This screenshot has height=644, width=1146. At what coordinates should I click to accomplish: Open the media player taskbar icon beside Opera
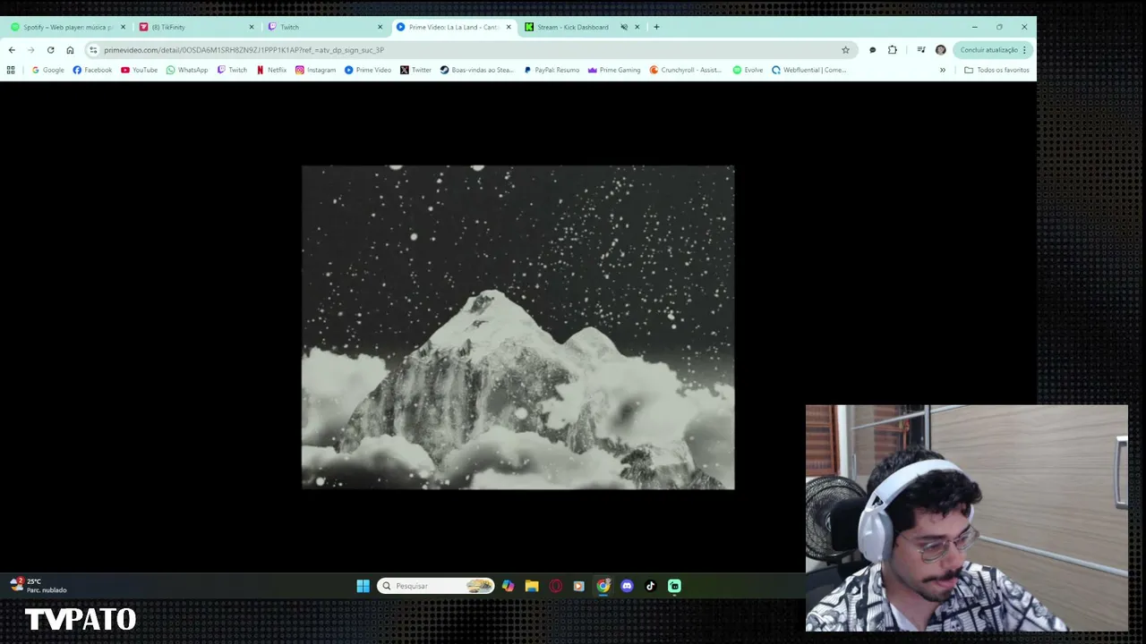tap(579, 586)
